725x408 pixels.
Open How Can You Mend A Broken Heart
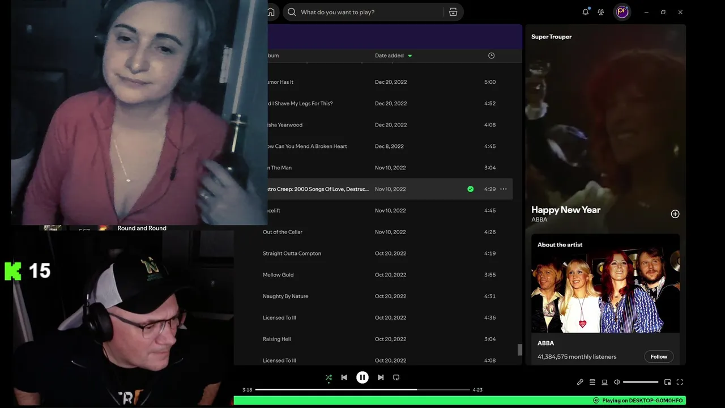point(306,146)
